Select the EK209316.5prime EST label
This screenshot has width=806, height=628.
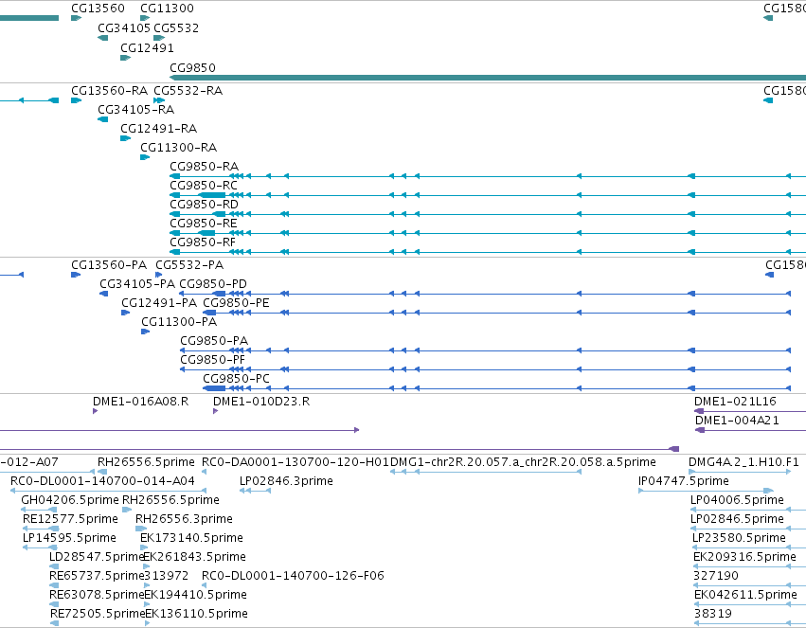click(x=744, y=558)
